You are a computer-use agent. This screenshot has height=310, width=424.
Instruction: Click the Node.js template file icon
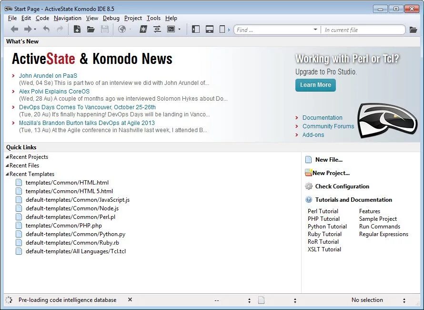coord(19,208)
